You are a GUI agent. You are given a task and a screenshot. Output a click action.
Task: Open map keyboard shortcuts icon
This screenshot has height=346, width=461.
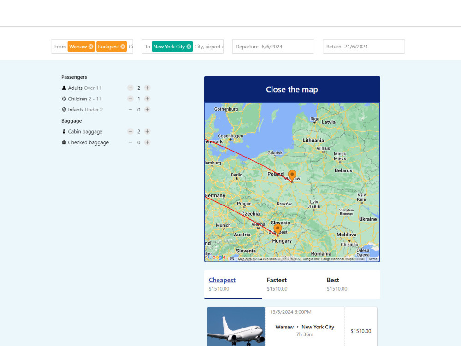tap(232, 259)
